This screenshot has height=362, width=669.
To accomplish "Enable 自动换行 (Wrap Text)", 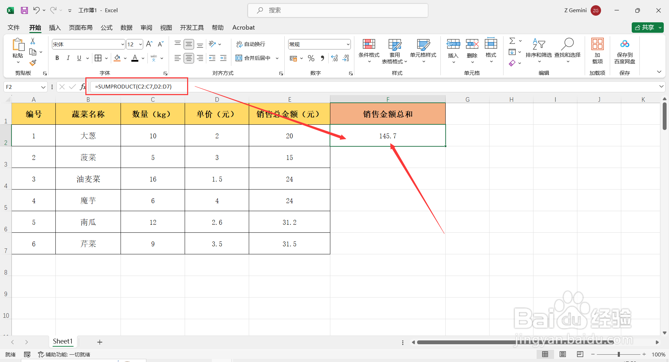I will point(251,44).
